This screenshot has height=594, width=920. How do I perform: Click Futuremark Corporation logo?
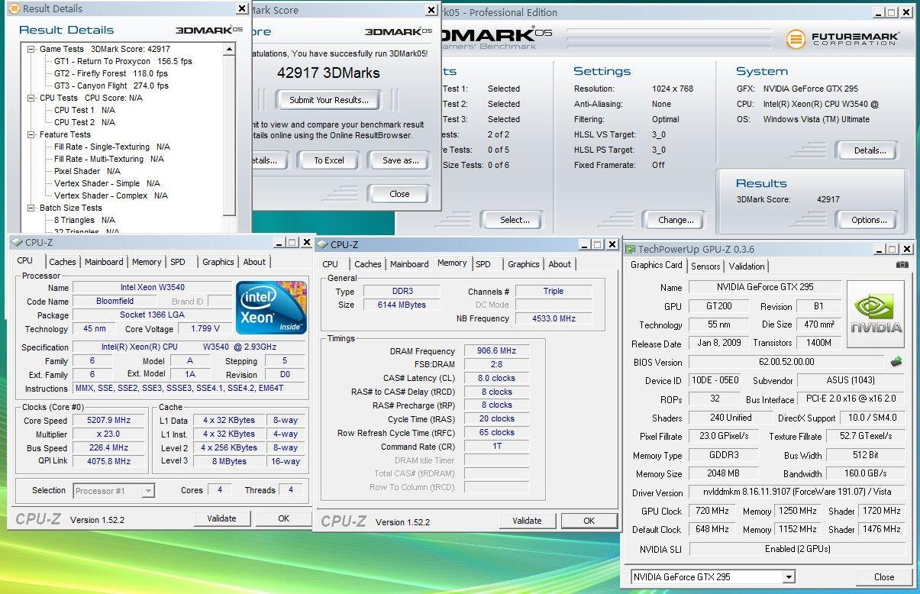pyautogui.click(x=844, y=39)
